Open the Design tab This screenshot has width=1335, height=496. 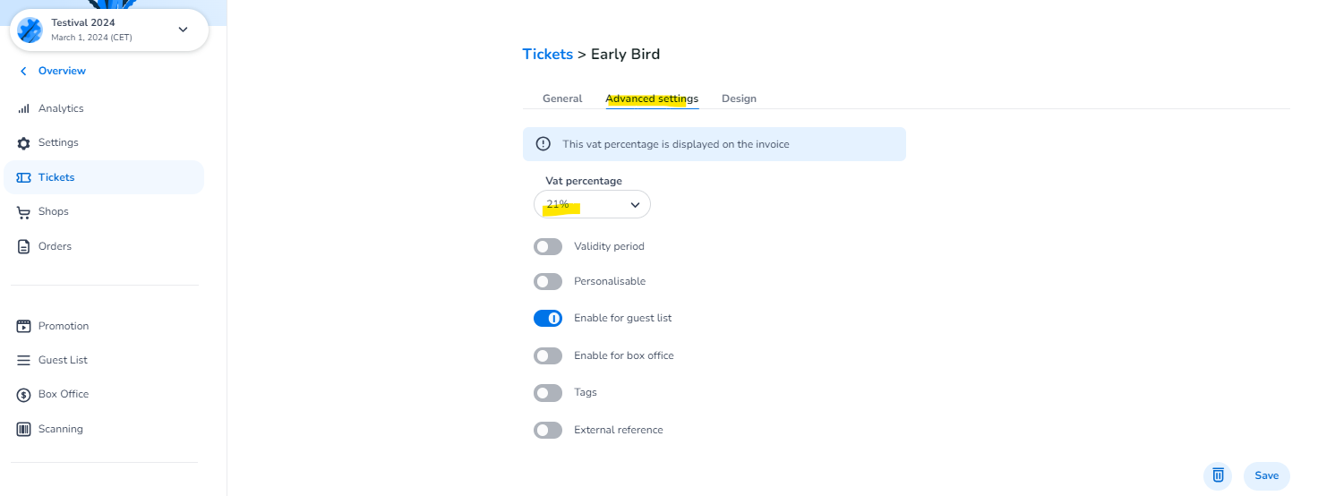click(739, 98)
